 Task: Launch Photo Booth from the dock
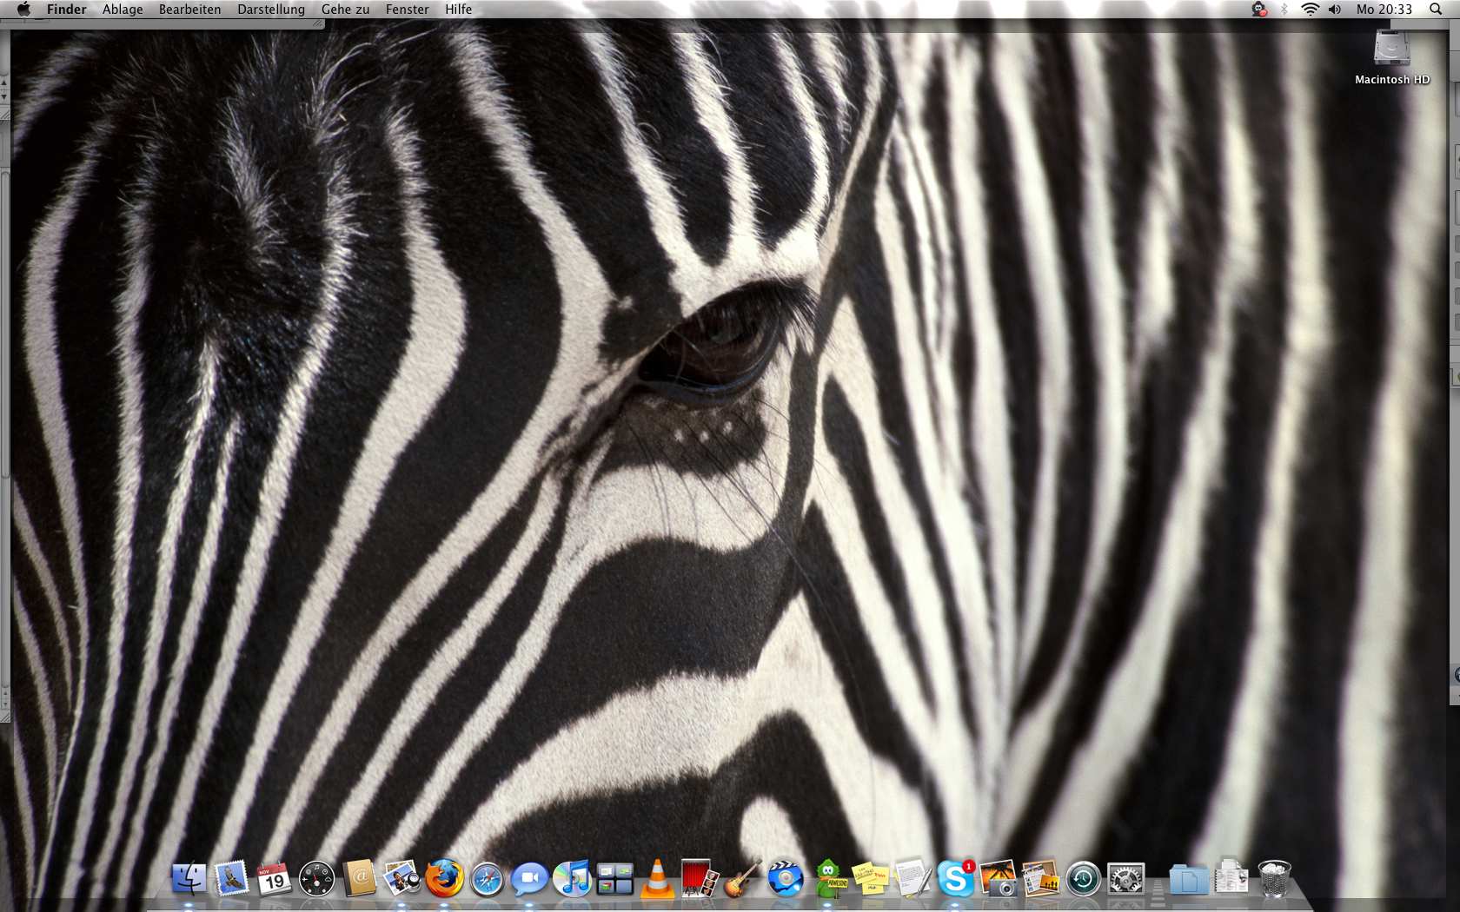pyautogui.click(x=700, y=879)
